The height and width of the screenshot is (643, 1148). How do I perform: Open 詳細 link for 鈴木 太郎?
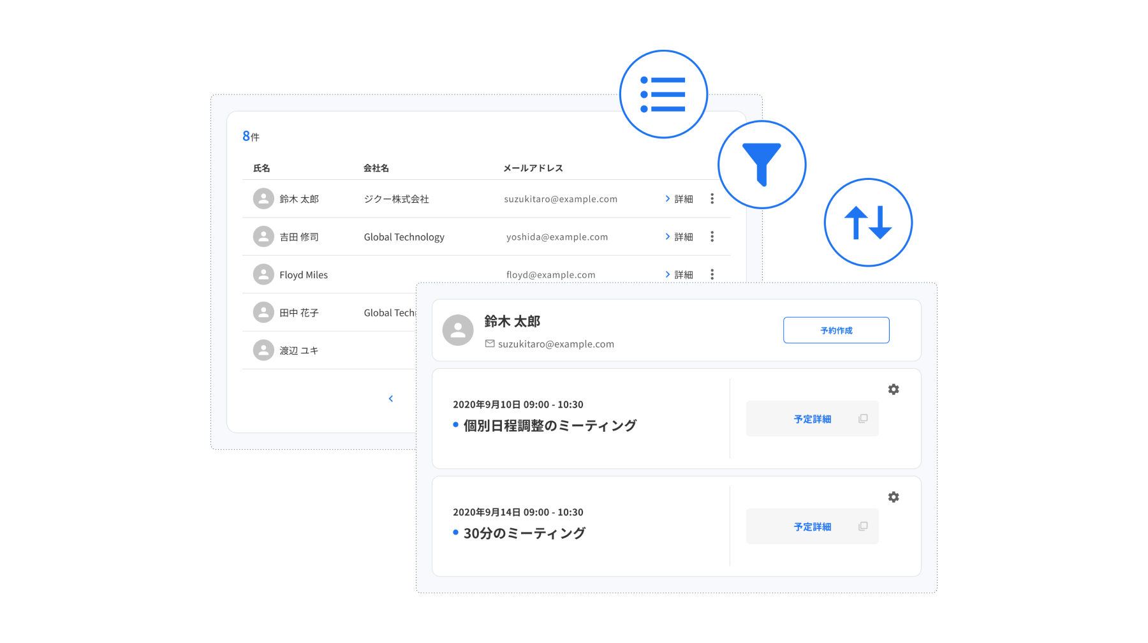click(x=679, y=199)
